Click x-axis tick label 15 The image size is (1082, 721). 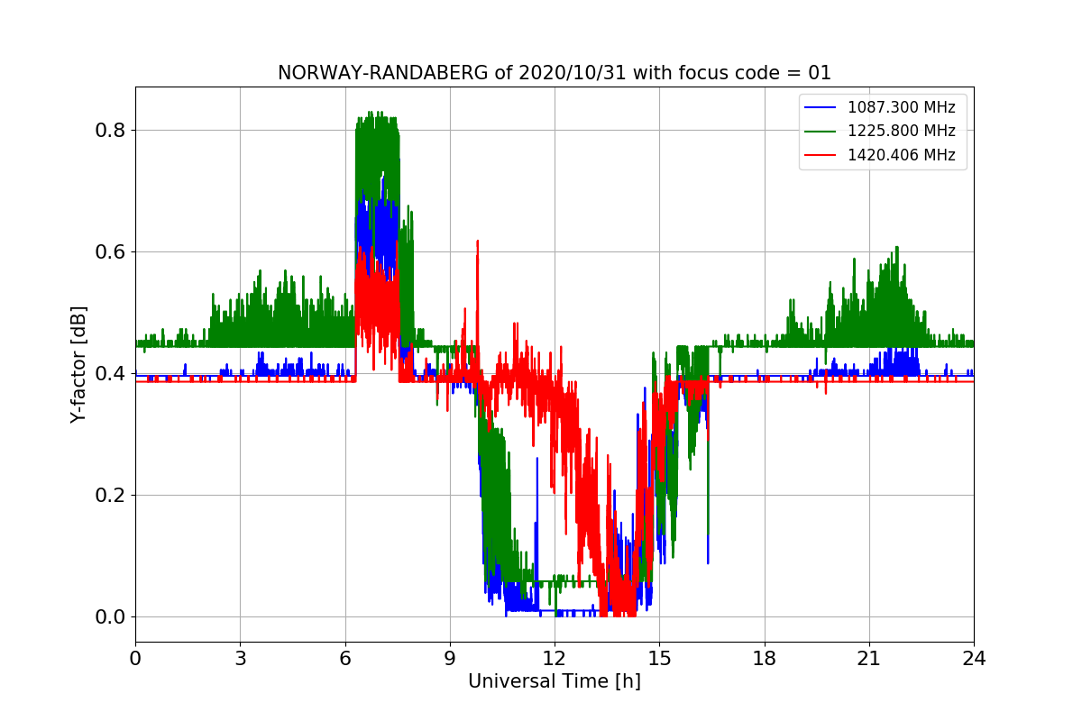pyautogui.click(x=659, y=659)
